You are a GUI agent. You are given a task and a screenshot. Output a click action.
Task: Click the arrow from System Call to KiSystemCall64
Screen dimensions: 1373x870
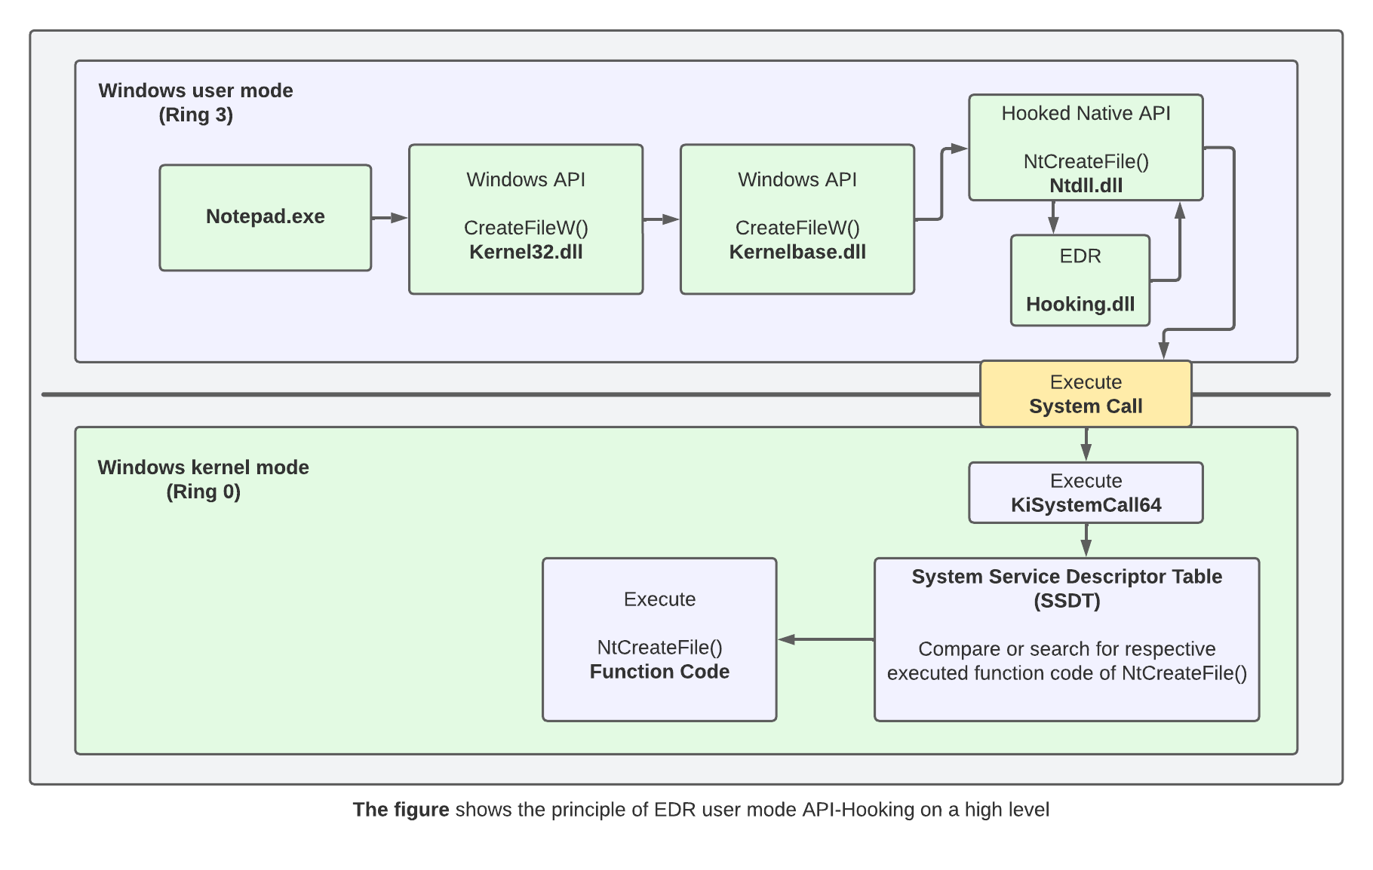(1086, 444)
